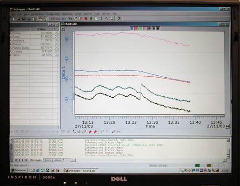Jump to chart end with arrow button
240x186 pixels.
tap(227, 126)
